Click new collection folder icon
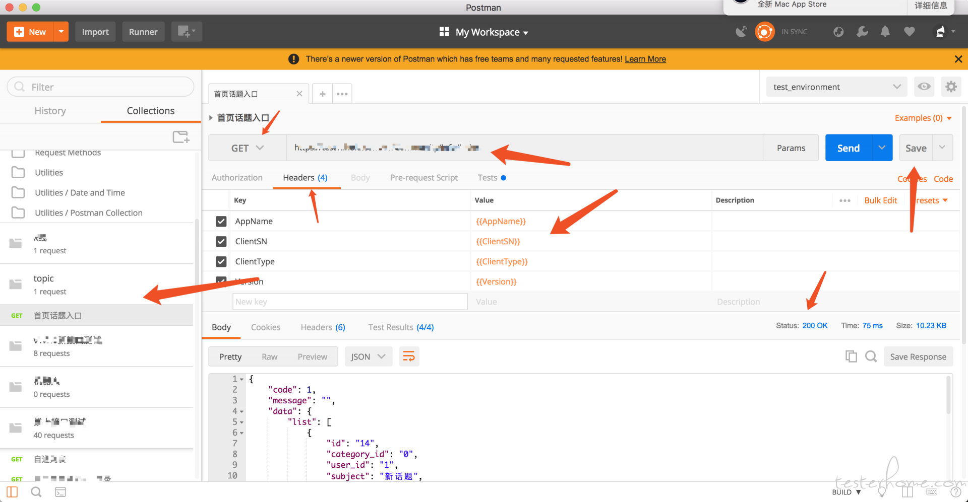The height and width of the screenshot is (502, 968). coord(180,136)
